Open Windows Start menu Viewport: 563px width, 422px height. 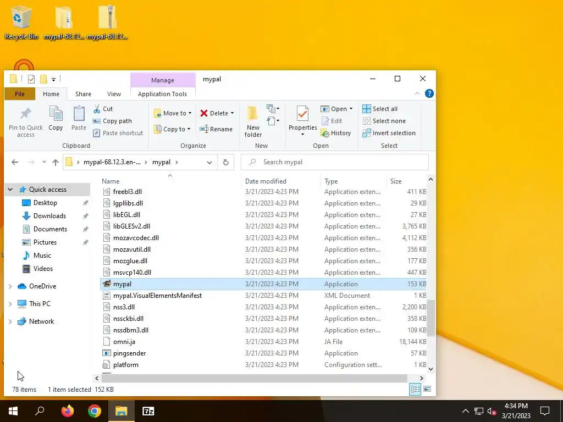13,411
